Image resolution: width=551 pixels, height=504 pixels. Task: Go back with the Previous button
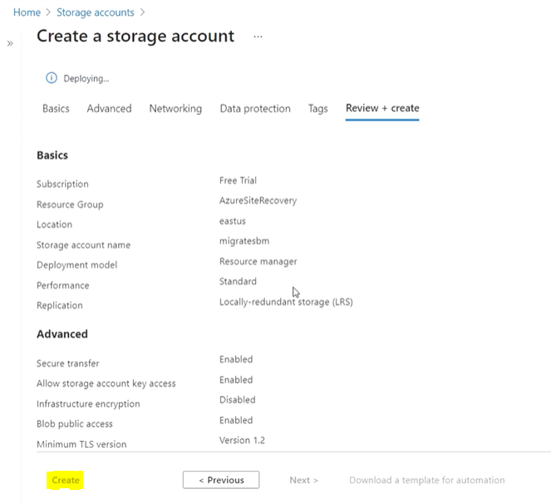pos(221,480)
